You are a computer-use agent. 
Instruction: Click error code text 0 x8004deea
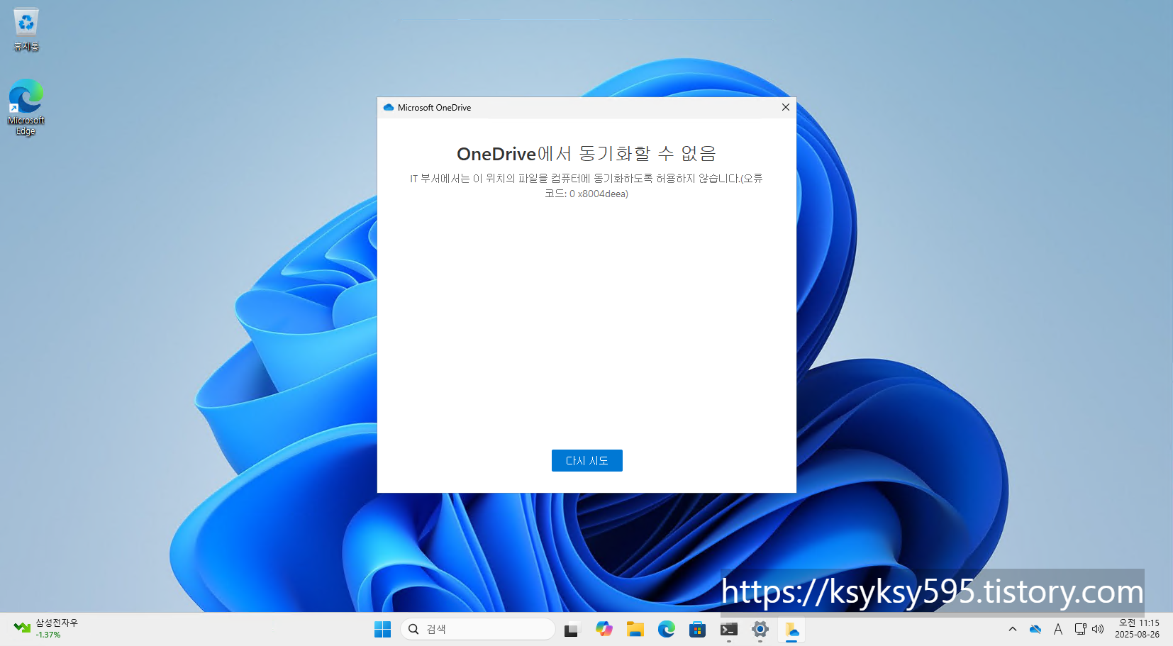point(599,194)
